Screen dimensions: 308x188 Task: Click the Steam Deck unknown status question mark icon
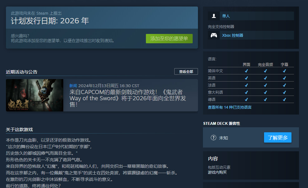tap(214, 137)
